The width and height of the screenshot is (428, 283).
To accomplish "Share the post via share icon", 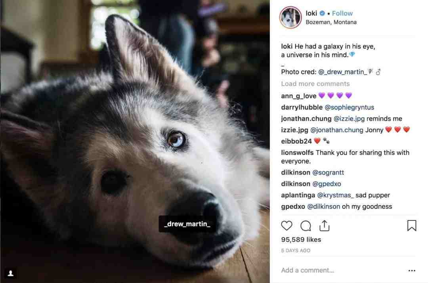I will [324, 226].
